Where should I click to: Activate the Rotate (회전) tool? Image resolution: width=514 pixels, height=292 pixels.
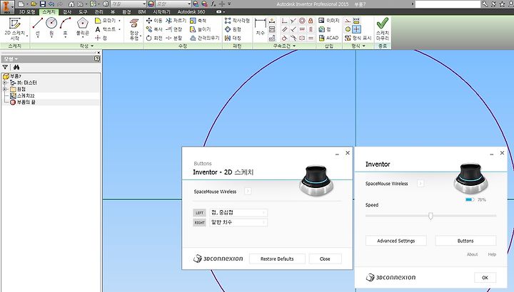pyautogui.click(x=154, y=38)
